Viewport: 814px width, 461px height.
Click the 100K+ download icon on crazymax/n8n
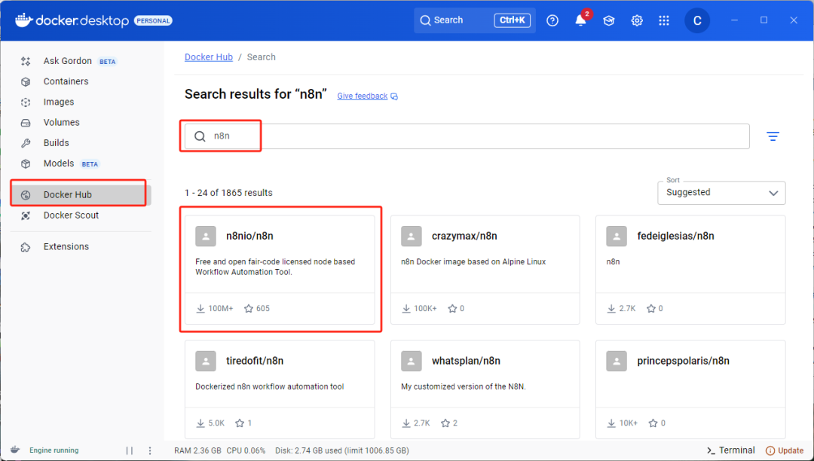(406, 309)
